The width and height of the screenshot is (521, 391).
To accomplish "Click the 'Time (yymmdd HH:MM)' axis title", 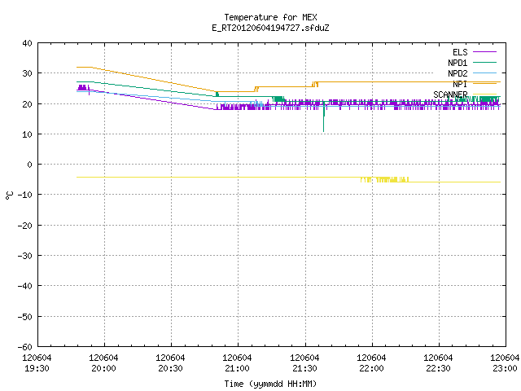I will pyautogui.click(x=270, y=384).
